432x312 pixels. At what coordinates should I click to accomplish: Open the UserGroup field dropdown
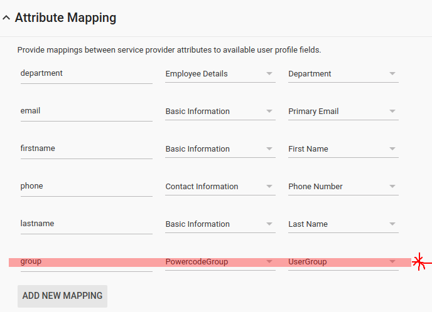[x=343, y=262]
